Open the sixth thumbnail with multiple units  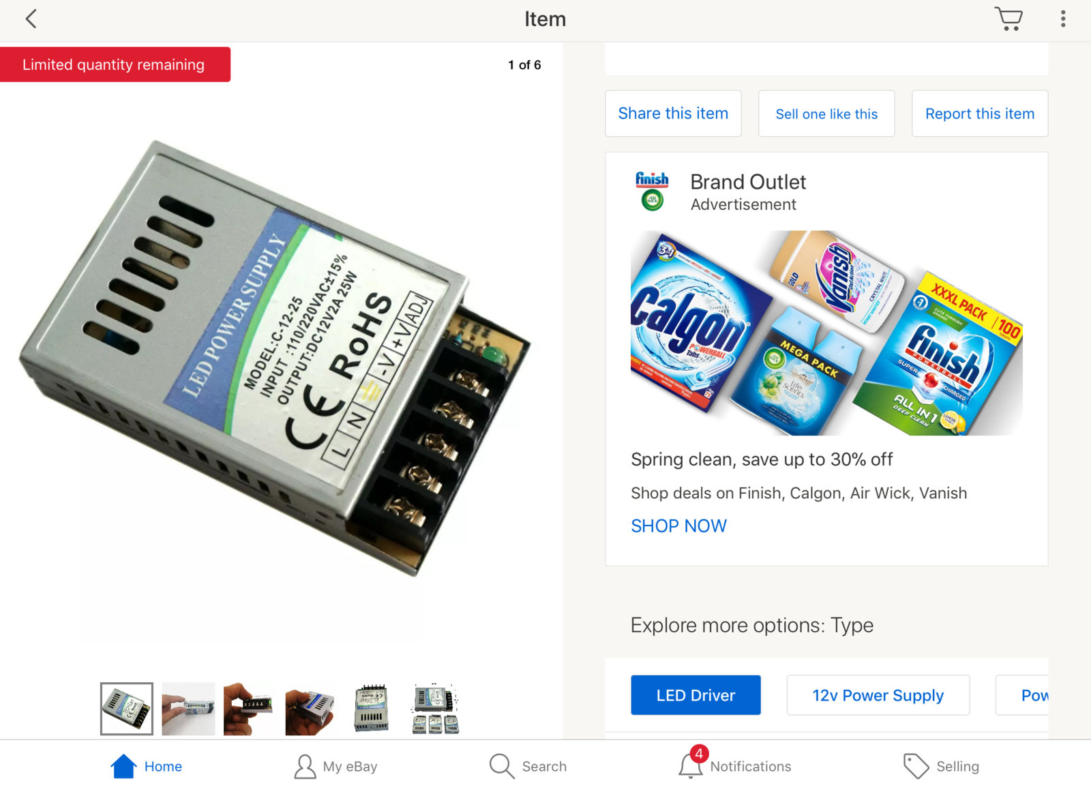[435, 709]
